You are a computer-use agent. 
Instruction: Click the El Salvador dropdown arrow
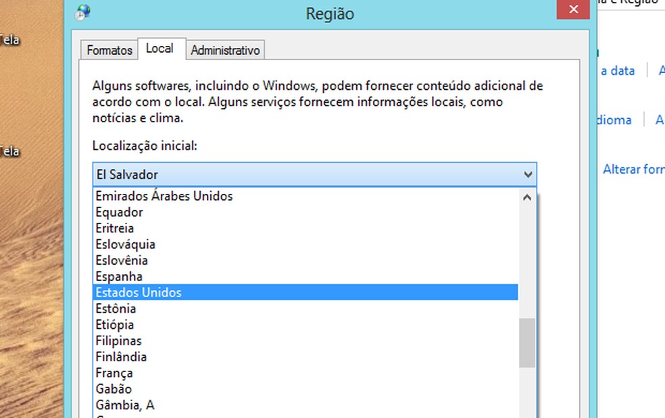528,174
